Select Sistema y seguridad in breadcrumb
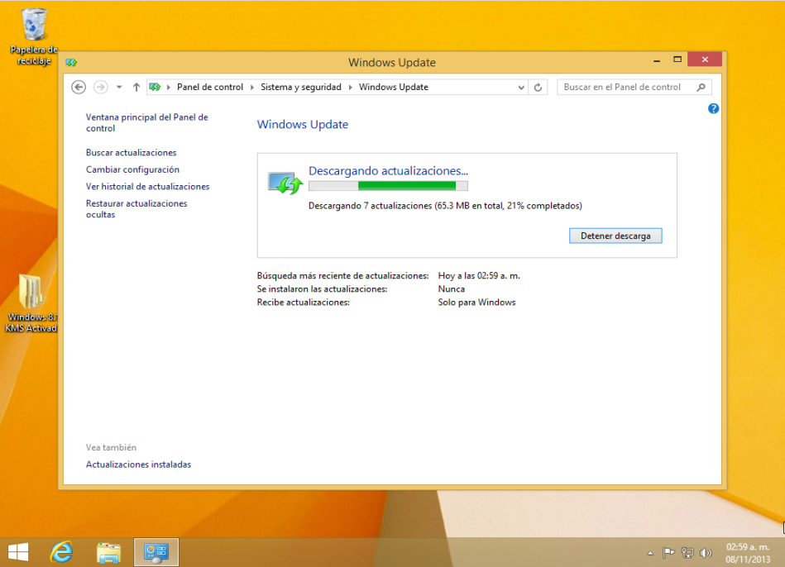The width and height of the screenshot is (785, 567). click(x=301, y=87)
